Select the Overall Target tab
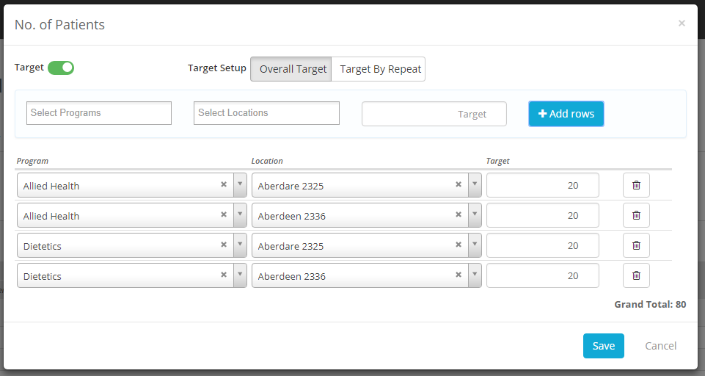 coord(292,69)
